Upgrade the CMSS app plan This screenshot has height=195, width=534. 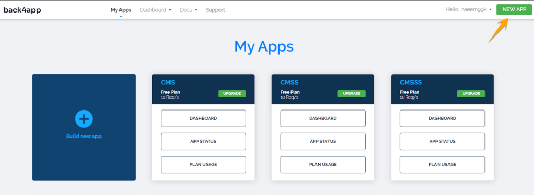coord(351,93)
